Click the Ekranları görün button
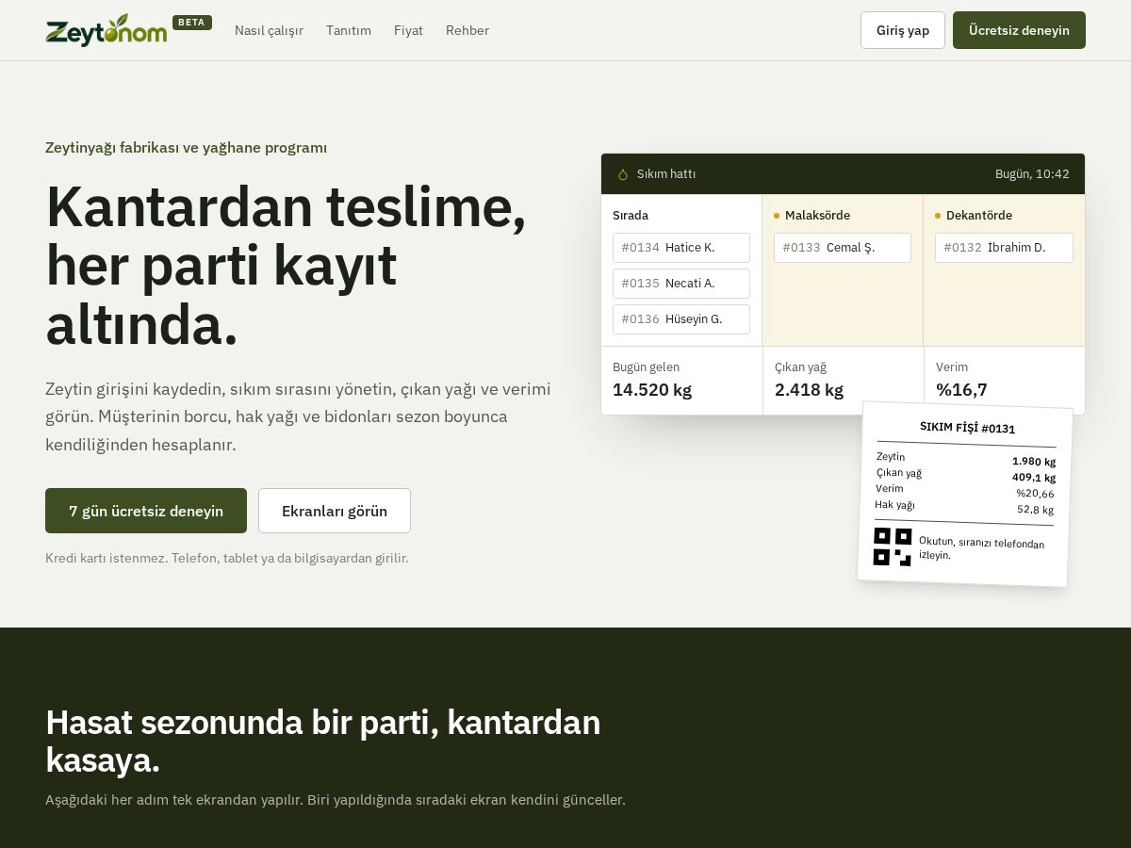This screenshot has height=848, width=1131. click(x=335, y=511)
